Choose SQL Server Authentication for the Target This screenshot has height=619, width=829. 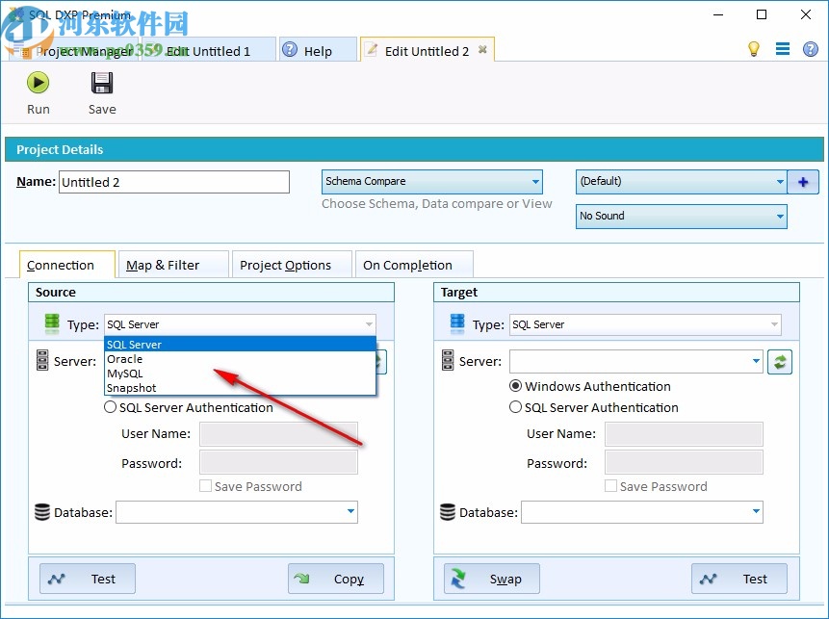point(516,407)
